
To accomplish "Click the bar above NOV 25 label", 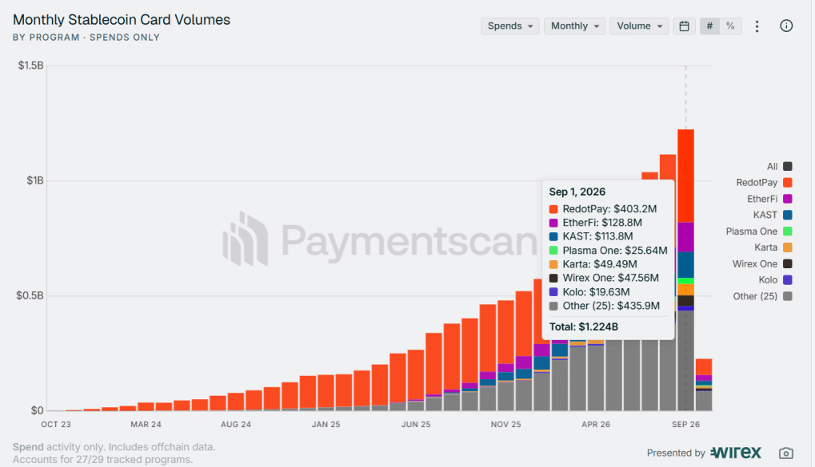I will (x=505, y=355).
